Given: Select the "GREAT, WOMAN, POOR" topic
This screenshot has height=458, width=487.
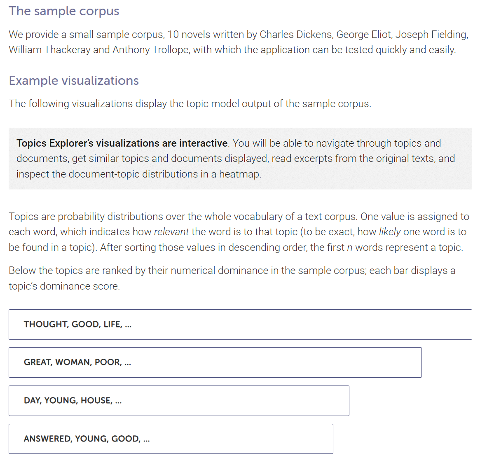Looking at the screenshot, I should [x=214, y=362].
